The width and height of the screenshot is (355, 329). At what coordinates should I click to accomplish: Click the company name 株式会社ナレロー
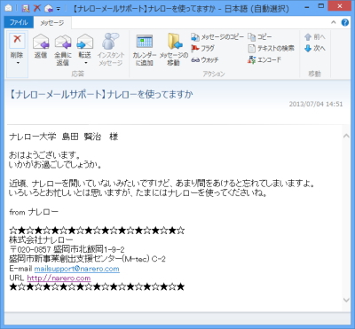41,240
